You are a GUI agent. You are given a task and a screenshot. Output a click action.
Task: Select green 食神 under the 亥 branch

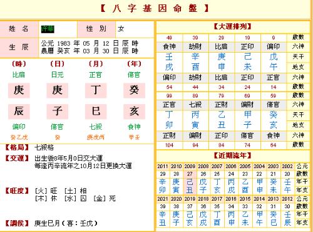(x=134, y=127)
